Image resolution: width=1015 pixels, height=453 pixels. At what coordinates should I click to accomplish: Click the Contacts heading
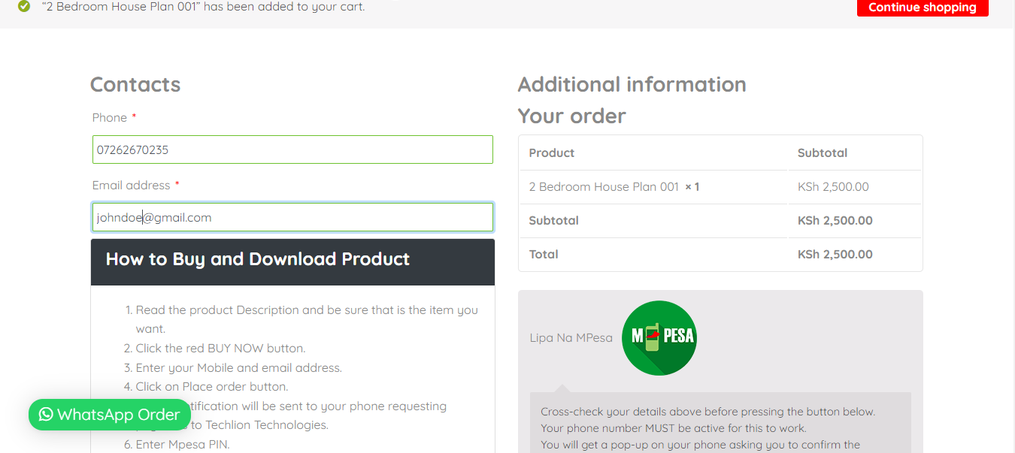coord(135,84)
